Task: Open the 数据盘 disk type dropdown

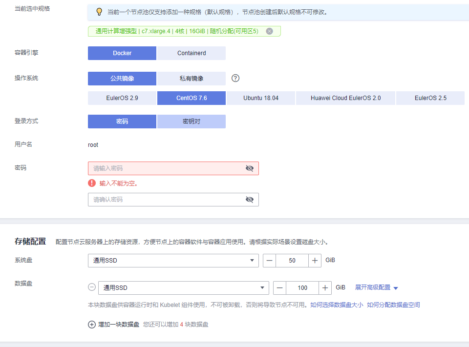Action: click(x=184, y=288)
